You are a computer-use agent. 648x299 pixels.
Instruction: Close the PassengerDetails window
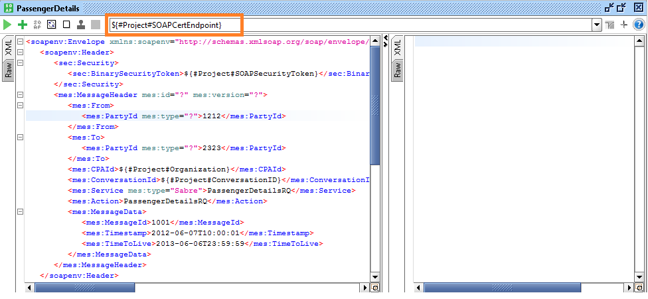637,7
